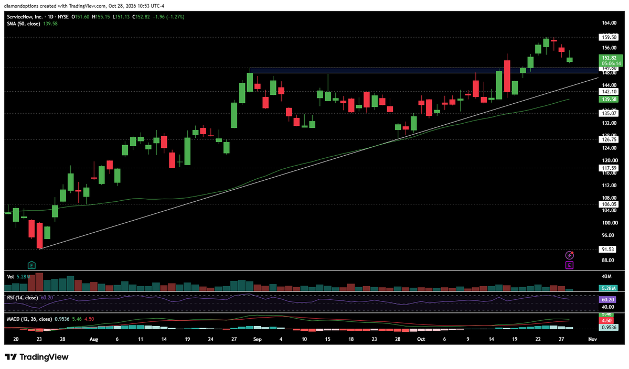Click the 142.10 price level label
Screen dimensions: 629x369
pyautogui.click(x=607, y=92)
